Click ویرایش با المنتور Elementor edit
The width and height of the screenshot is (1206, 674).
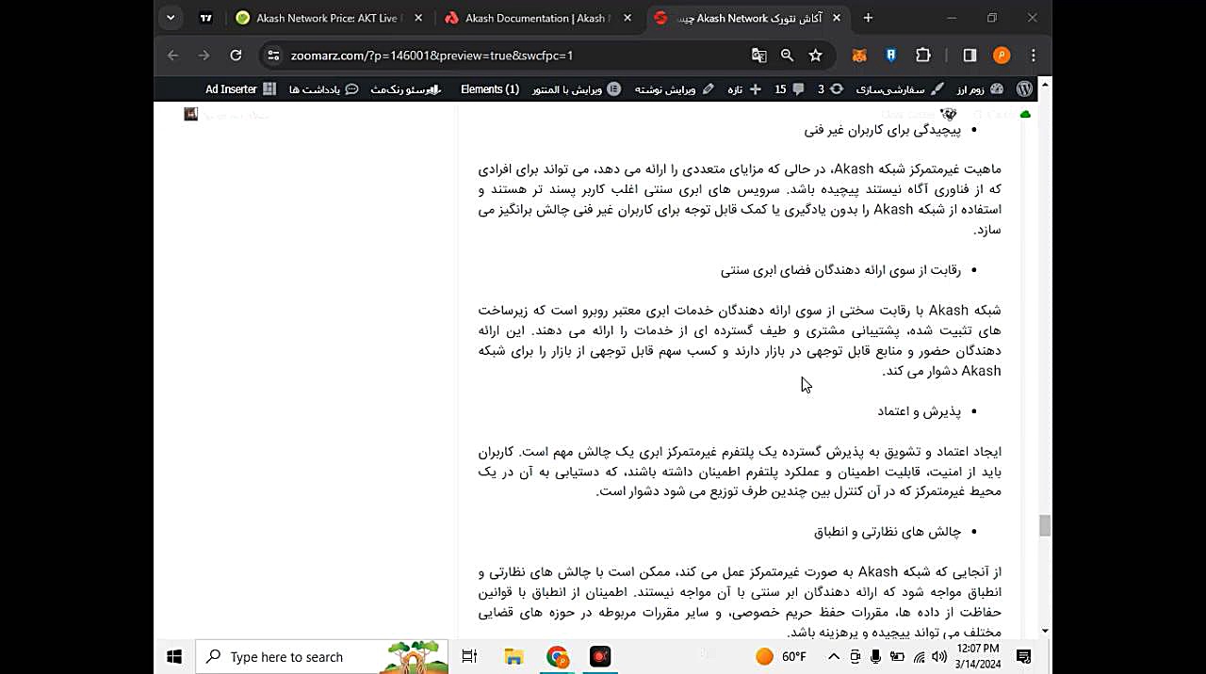[577, 89]
